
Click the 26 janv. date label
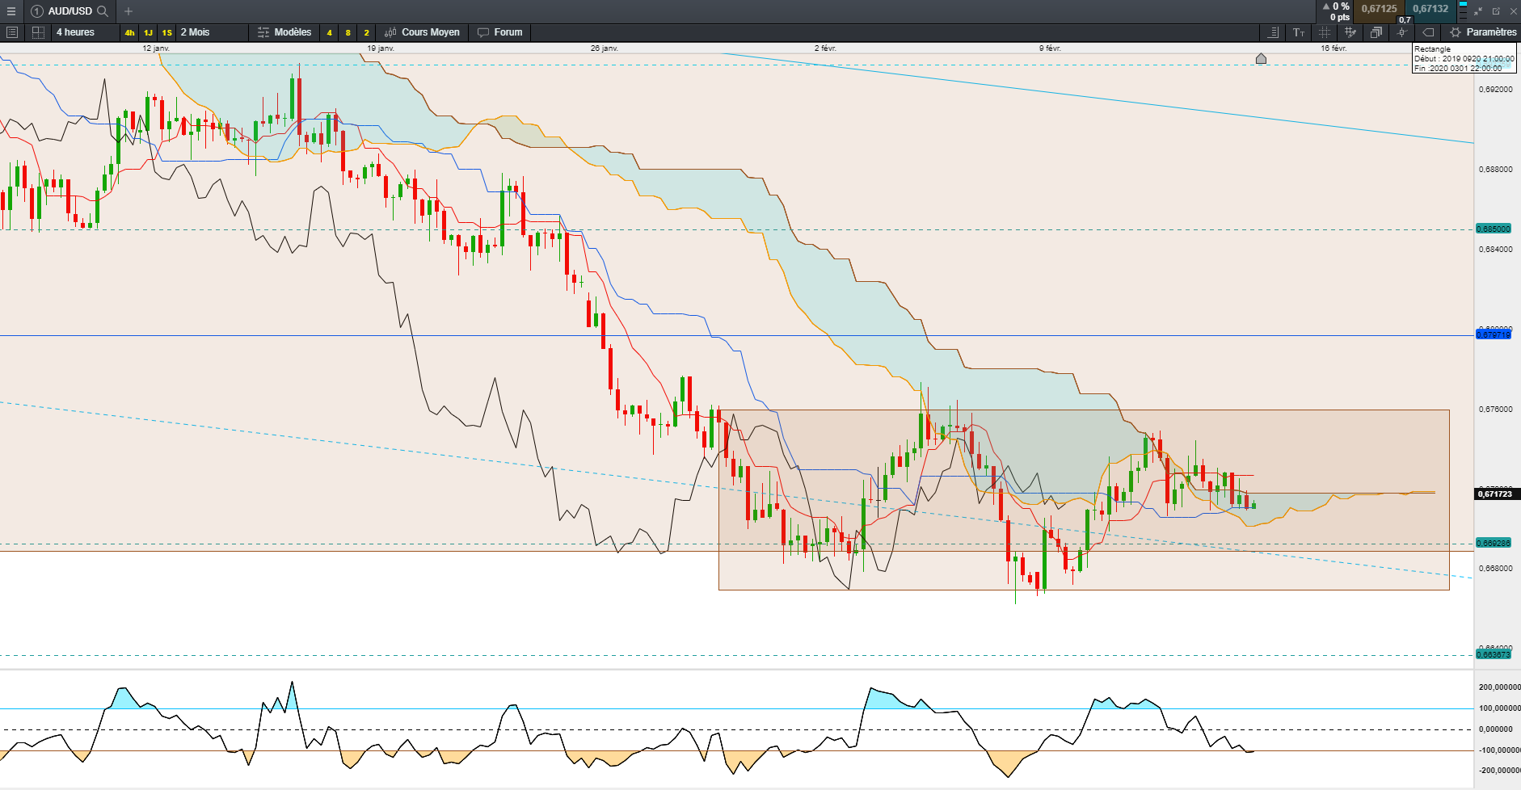(x=605, y=48)
